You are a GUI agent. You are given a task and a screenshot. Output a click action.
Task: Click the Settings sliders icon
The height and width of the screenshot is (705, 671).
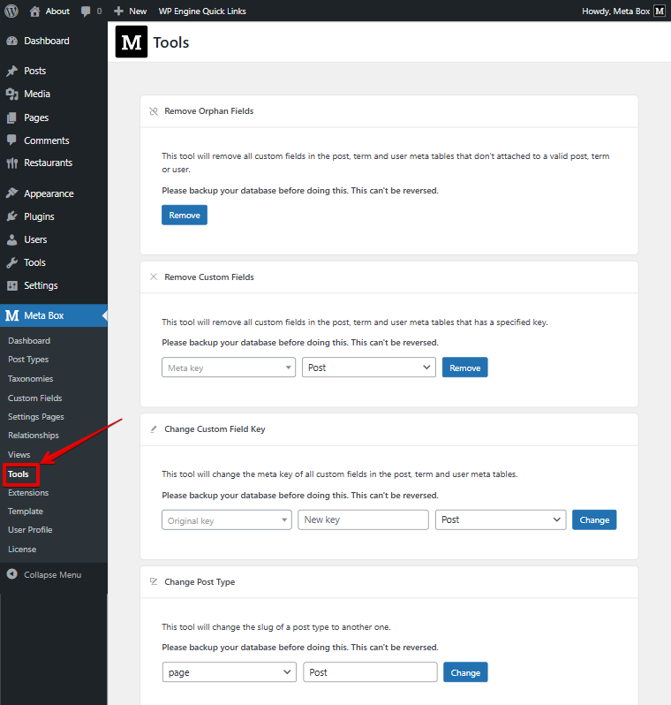[12, 285]
